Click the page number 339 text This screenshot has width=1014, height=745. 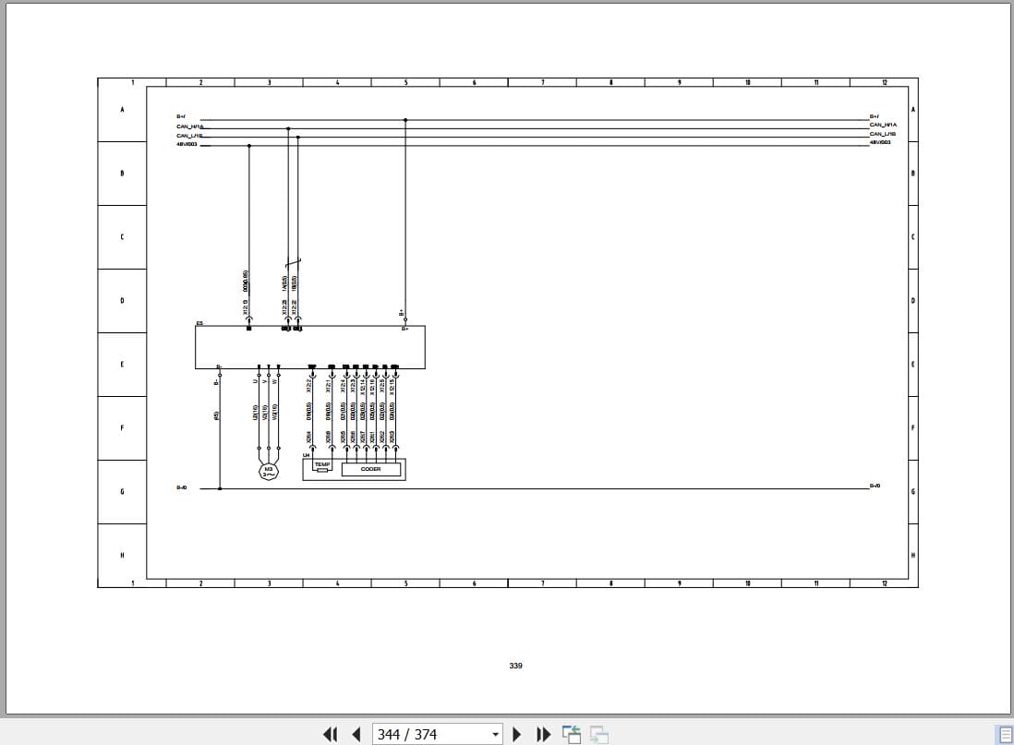[x=515, y=666]
